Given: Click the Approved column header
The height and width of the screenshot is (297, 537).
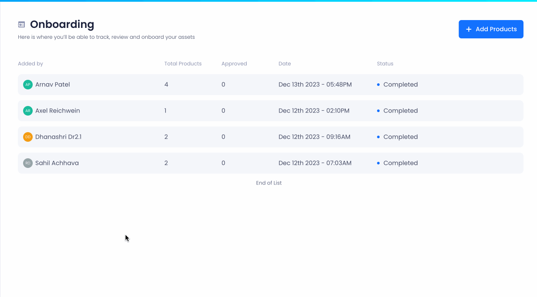Looking at the screenshot, I should tap(234, 64).
